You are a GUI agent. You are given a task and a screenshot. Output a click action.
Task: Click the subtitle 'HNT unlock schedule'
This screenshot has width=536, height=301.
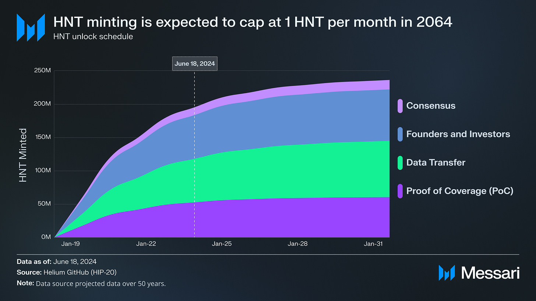pyautogui.click(x=93, y=37)
